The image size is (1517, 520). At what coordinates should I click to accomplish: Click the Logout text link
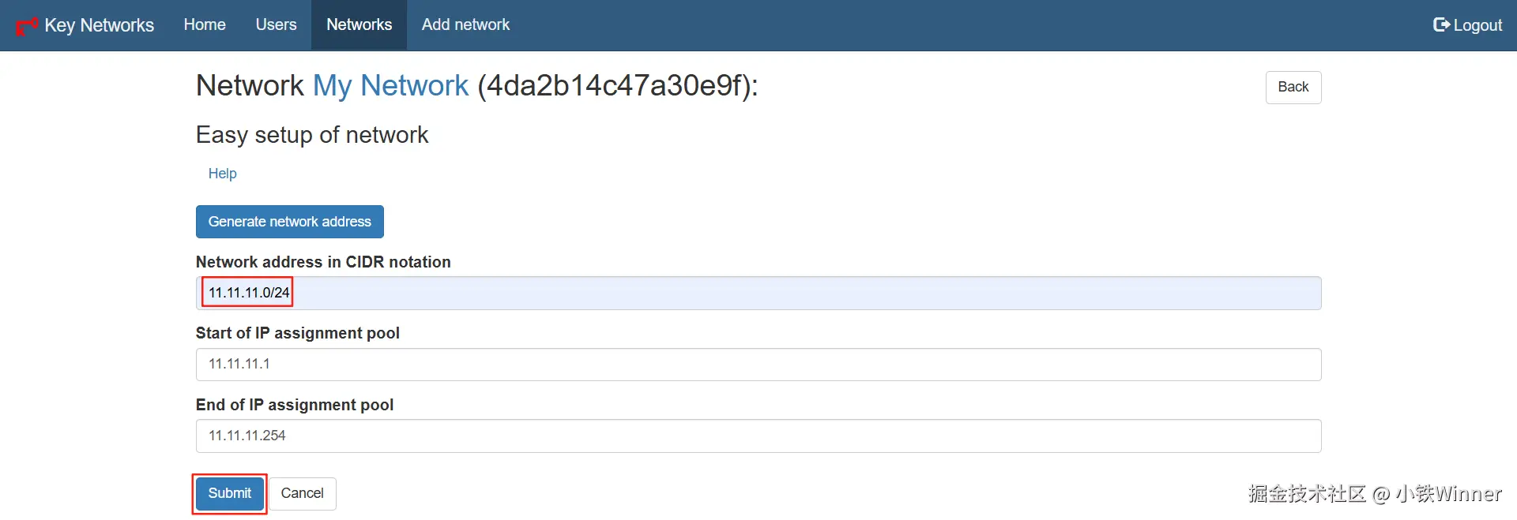[1477, 25]
